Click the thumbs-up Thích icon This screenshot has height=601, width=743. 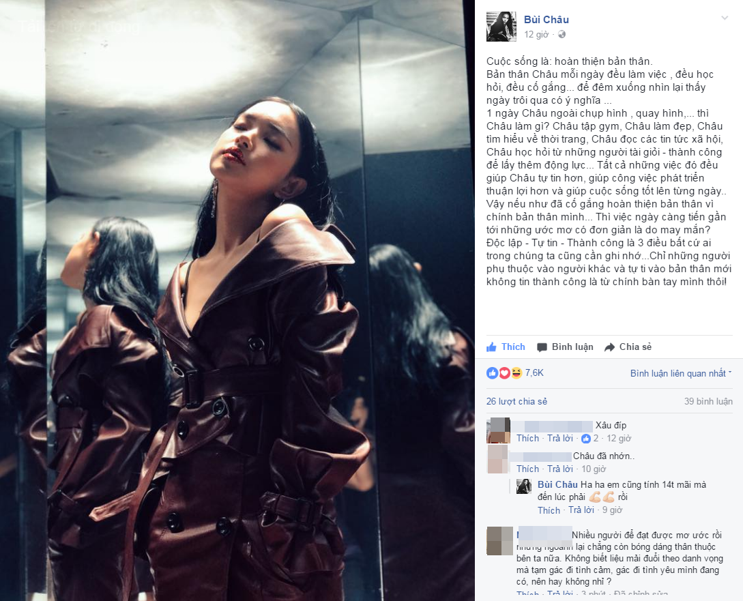point(491,347)
